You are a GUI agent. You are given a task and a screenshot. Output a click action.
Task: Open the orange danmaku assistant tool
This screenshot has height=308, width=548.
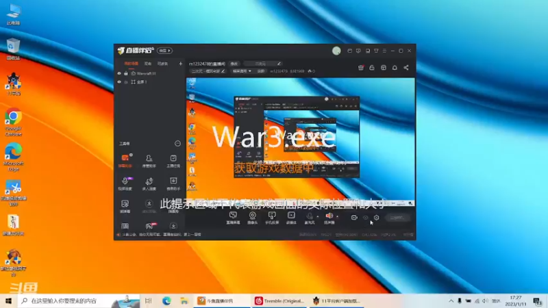[125, 161]
